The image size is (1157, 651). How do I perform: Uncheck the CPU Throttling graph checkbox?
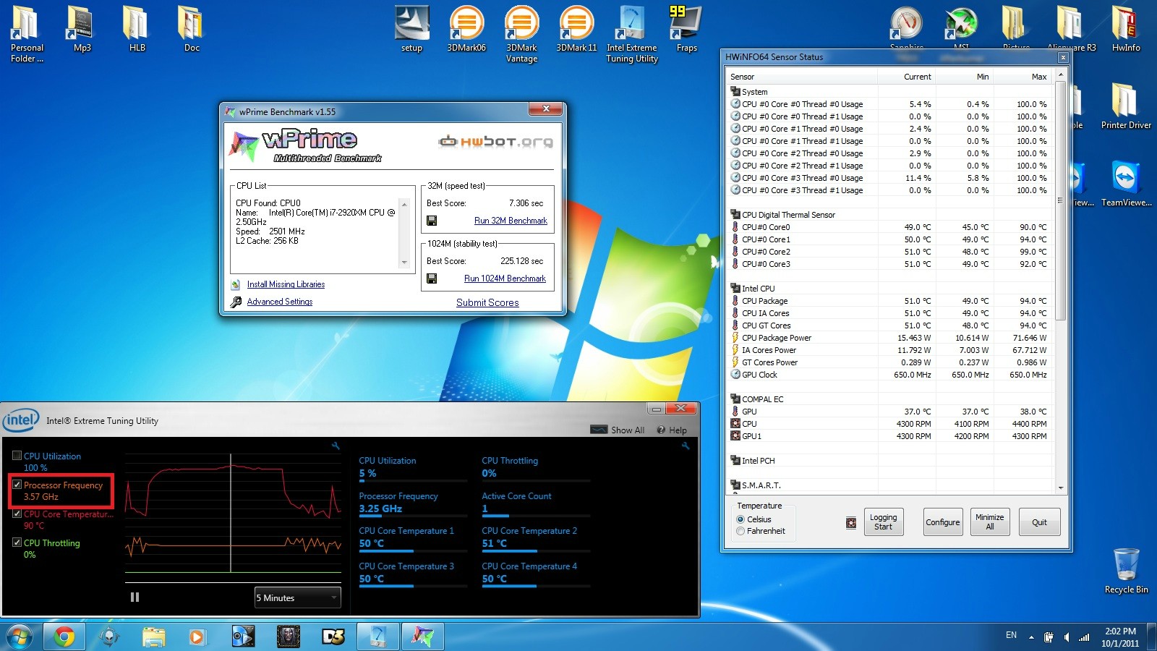[17, 542]
